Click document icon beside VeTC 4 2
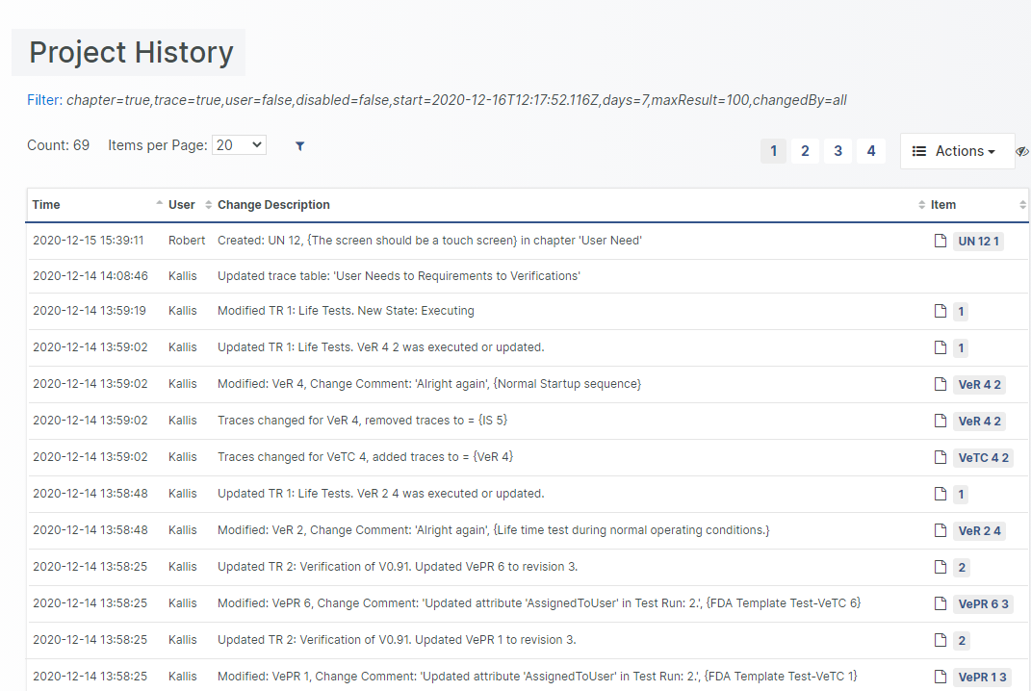This screenshot has width=1031, height=691. click(x=941, y=457)
